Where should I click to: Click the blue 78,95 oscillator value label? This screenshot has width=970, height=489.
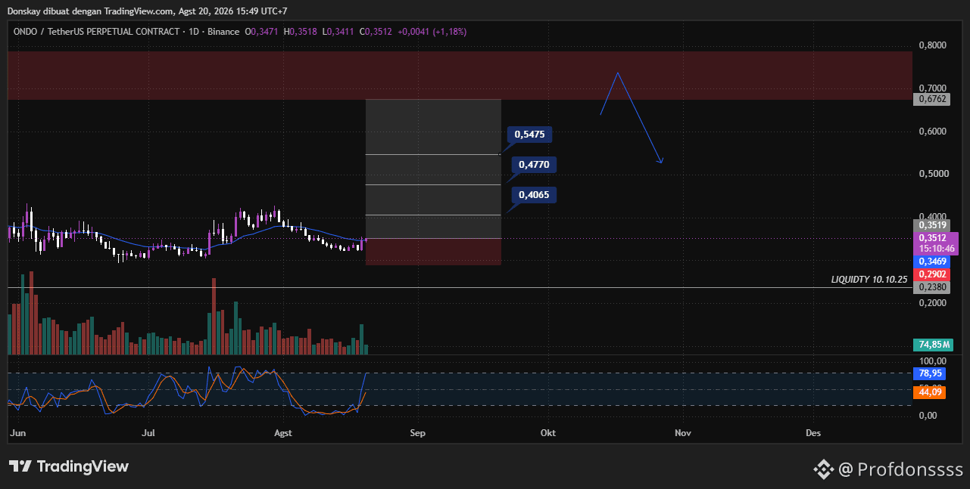(929, 373)
